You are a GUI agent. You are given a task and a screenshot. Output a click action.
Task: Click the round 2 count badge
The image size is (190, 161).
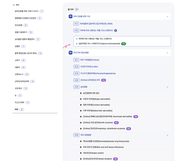point(116,30)
